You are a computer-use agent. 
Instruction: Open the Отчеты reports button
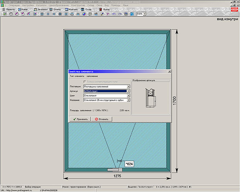pyautogui.click(x=55, y=9)
